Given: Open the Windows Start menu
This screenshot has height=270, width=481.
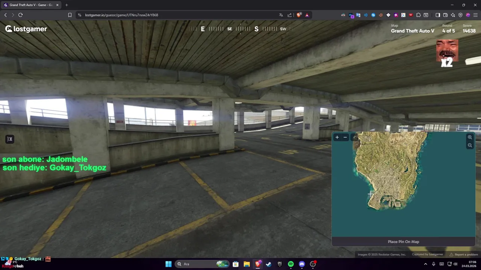Looking at the screenshot, I should (x=168, y=264).
